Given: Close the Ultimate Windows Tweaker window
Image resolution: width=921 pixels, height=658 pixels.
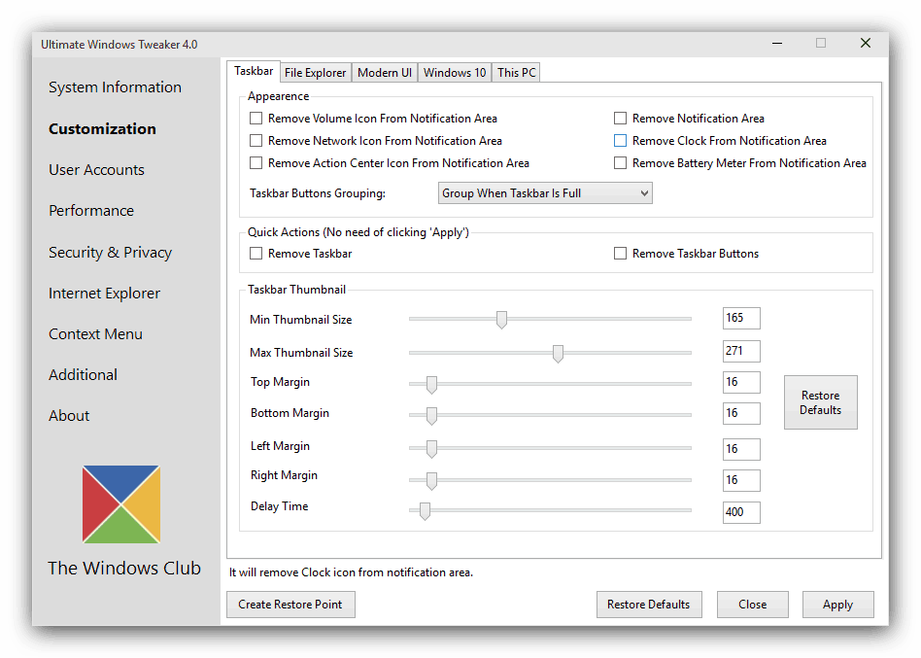Looking at the screenshot, I should coord(866,44).
